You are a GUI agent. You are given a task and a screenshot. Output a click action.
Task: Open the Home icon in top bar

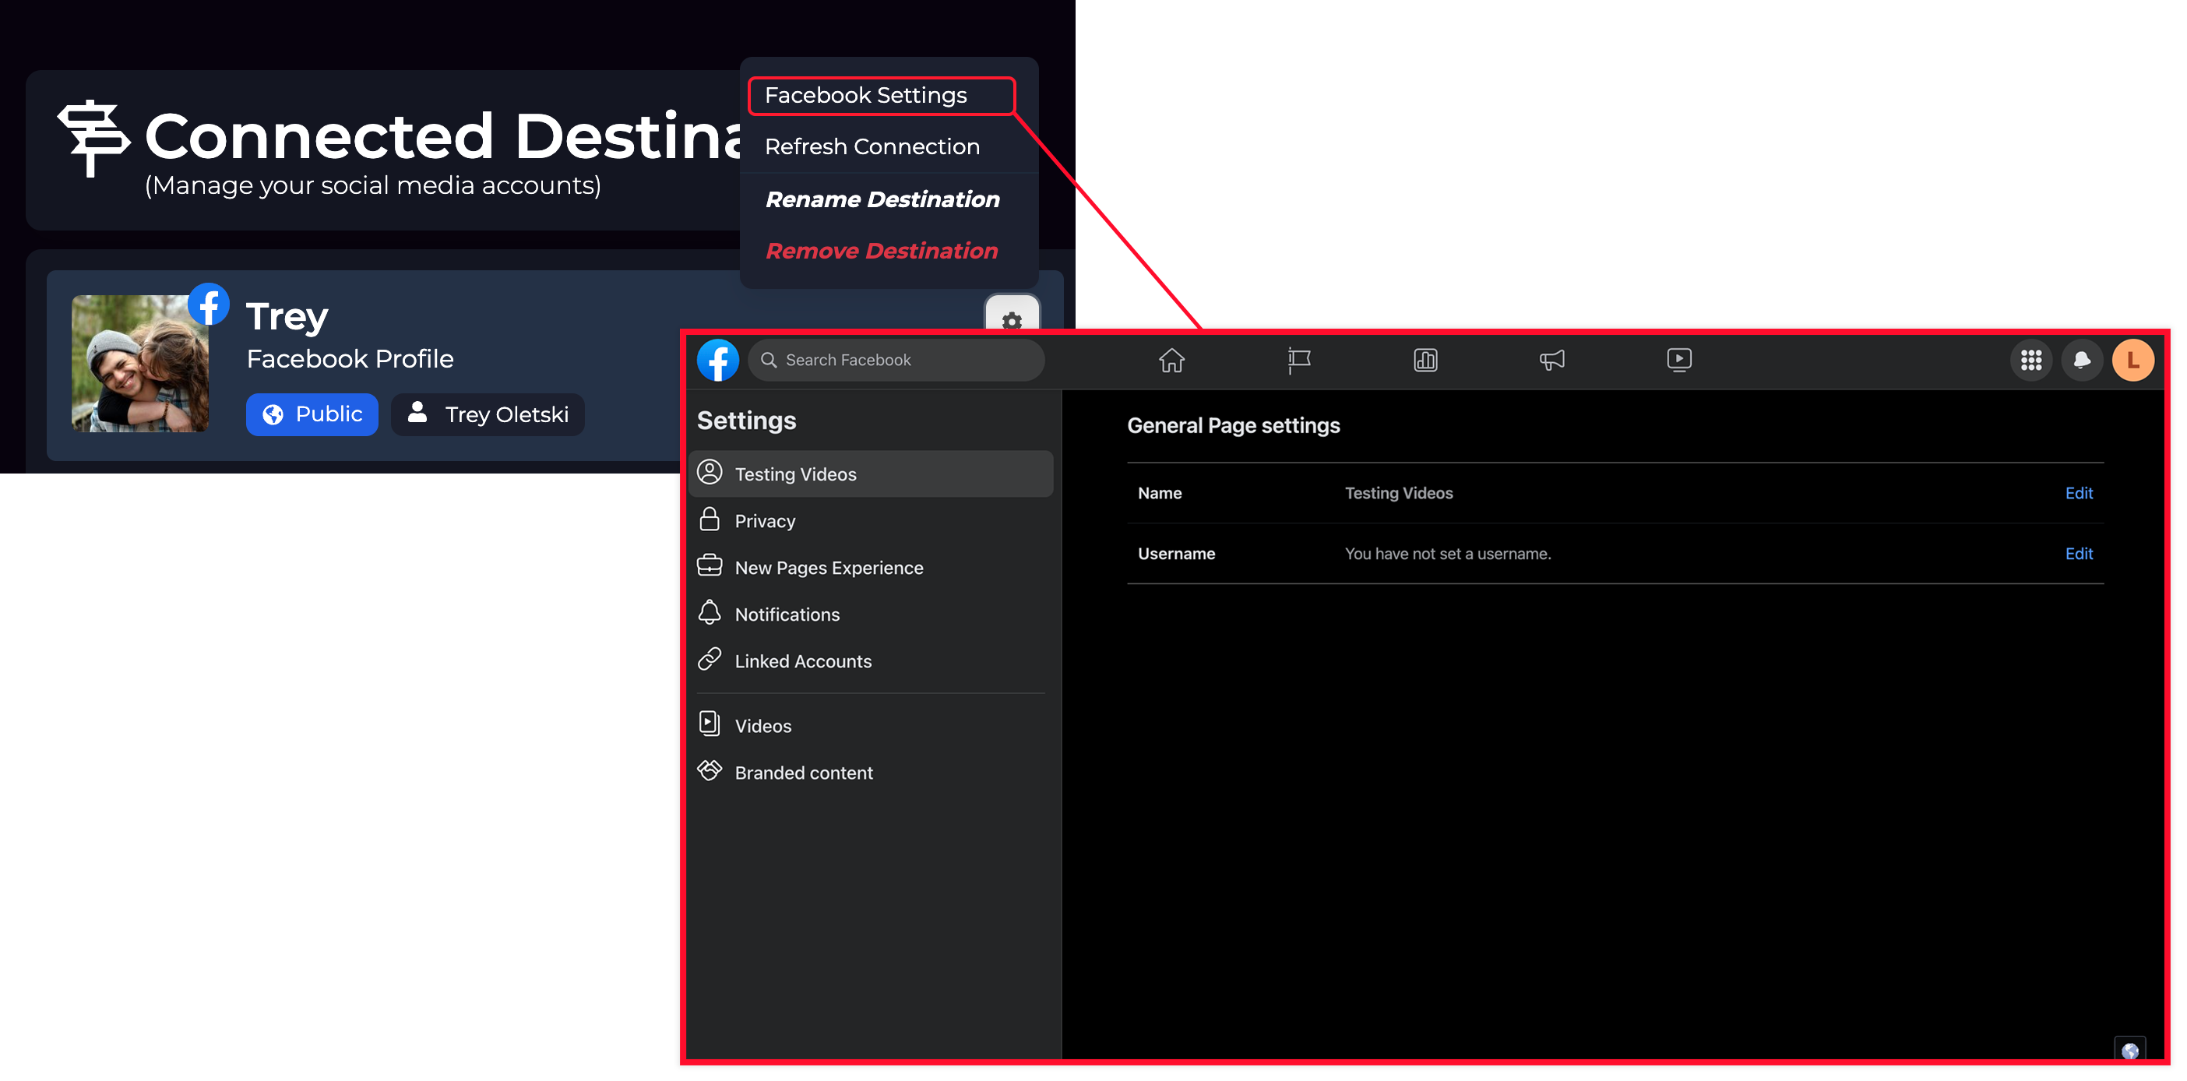click(x=1171, y=360)
